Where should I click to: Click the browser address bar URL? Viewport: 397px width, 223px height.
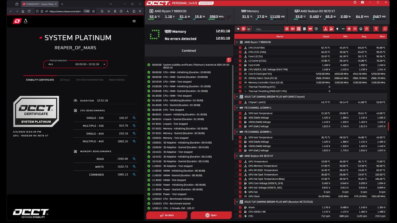click(x=65, y=11)
